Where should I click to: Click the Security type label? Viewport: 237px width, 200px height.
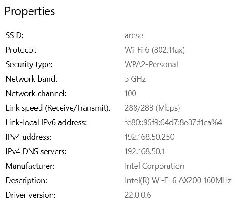29,65
